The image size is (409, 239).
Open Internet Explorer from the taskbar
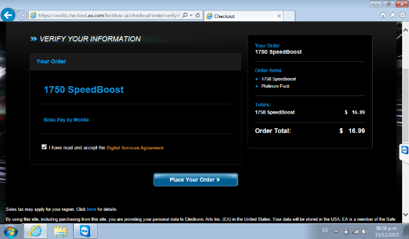pos(36,231)
